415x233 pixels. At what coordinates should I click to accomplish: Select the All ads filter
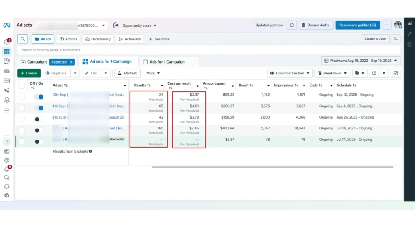pyautogui.click(x=43, y=39)
